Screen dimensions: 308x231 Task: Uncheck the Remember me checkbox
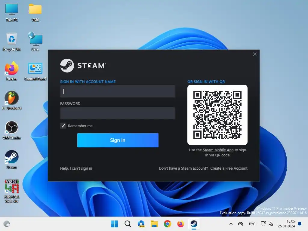63,126
